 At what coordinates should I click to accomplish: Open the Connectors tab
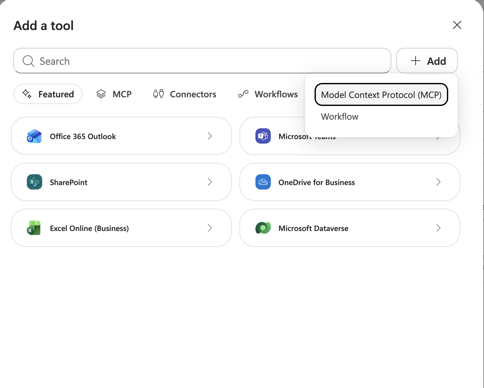click(185, 94)
